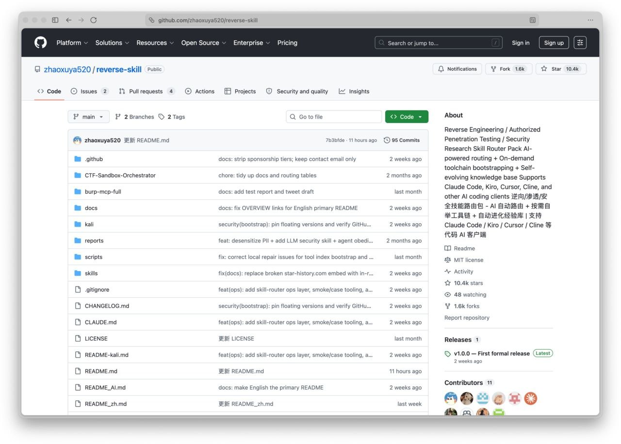Click the Sign up button
Image resolution: width=621 pixels, height=444 pixels.
click(554, 43)
